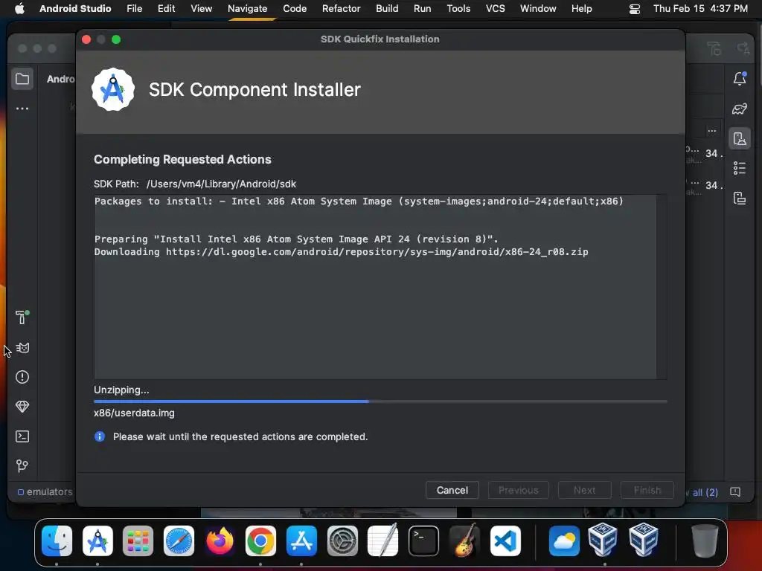This screenshot has height=571, width=762.
Task: Open the Refactor menu
Action: [341, 9]
